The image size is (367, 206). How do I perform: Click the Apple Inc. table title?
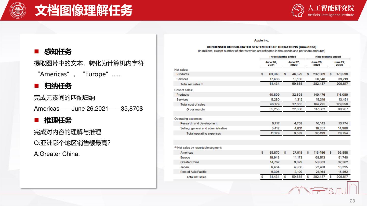261,40
